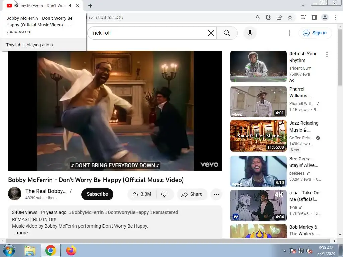The image size is (343, 257).
Task: Click the address bar zoom magnifier icon
Action: (x=258, y=17)
